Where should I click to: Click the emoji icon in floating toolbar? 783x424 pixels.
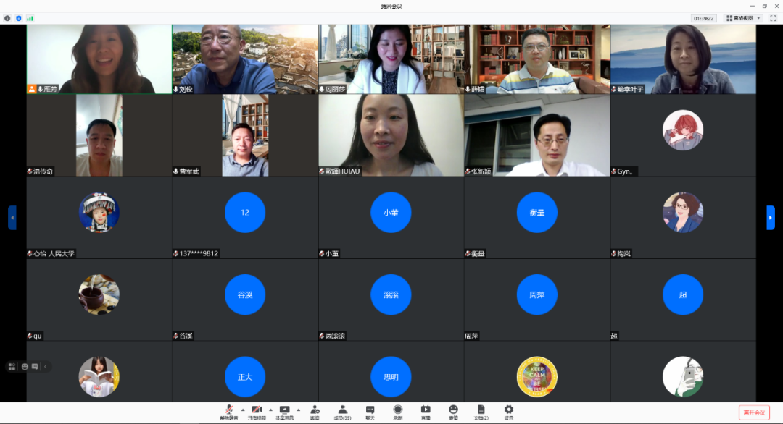pyautogui.click(x=25, y=367)
